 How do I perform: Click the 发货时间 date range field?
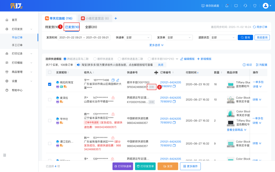[x=84, y=38]
